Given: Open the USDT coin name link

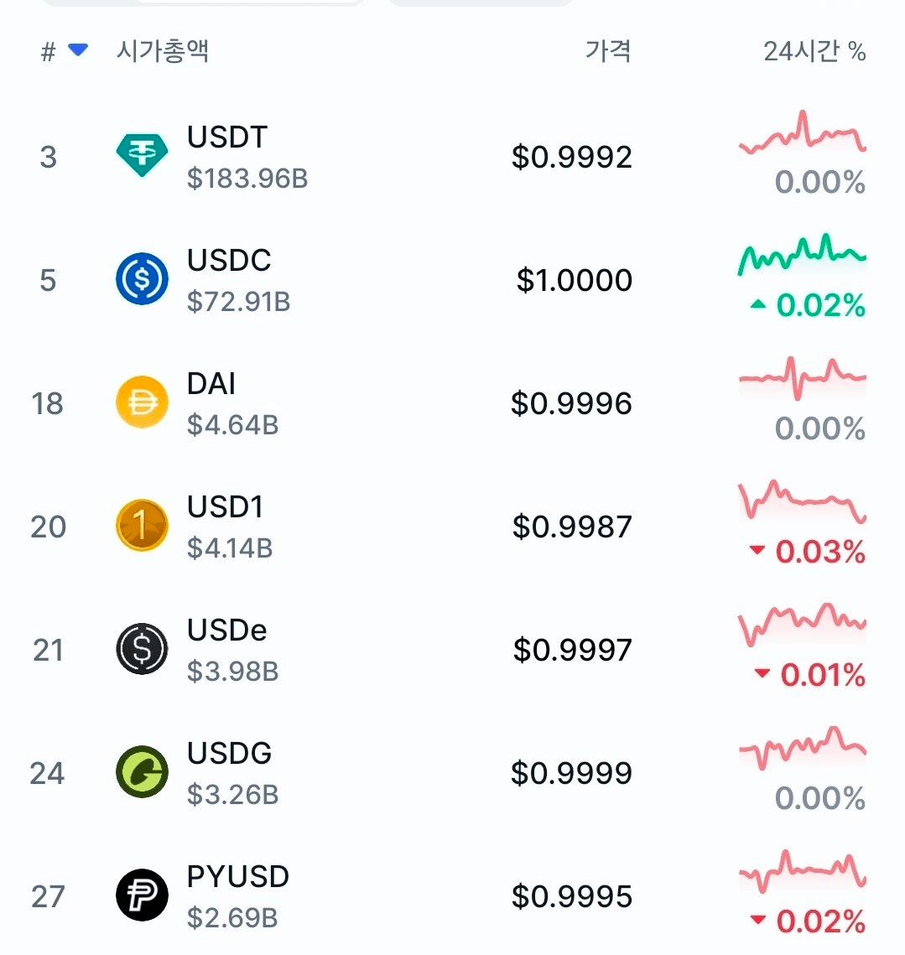Looking at the screenshot, I should [x=227, y=137].
